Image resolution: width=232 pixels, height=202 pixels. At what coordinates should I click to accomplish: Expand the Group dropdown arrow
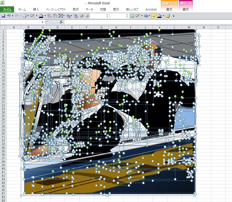(x=64, y=16)
